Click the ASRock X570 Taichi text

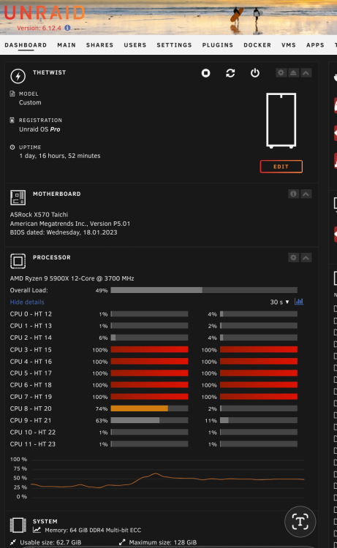(39, 215)
